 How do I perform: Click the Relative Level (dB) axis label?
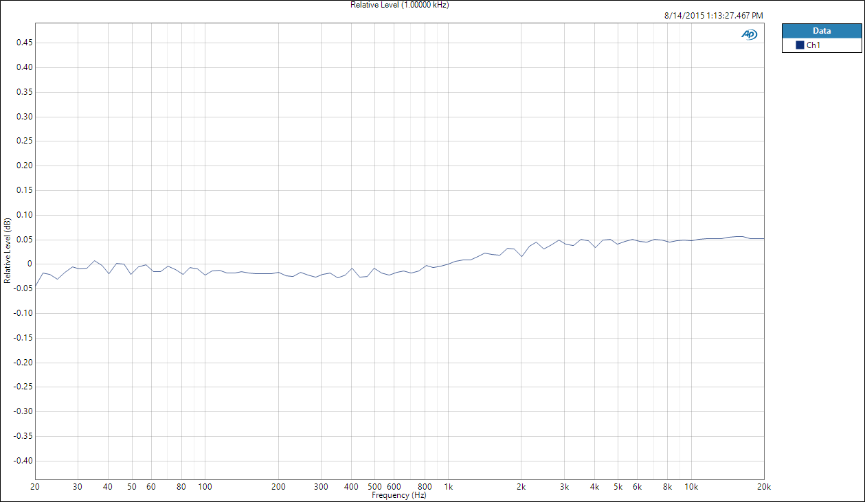7,251
